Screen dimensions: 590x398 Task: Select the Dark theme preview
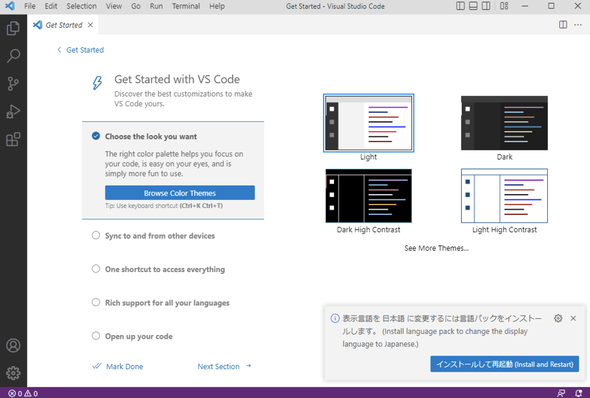(x=504, y=123)
